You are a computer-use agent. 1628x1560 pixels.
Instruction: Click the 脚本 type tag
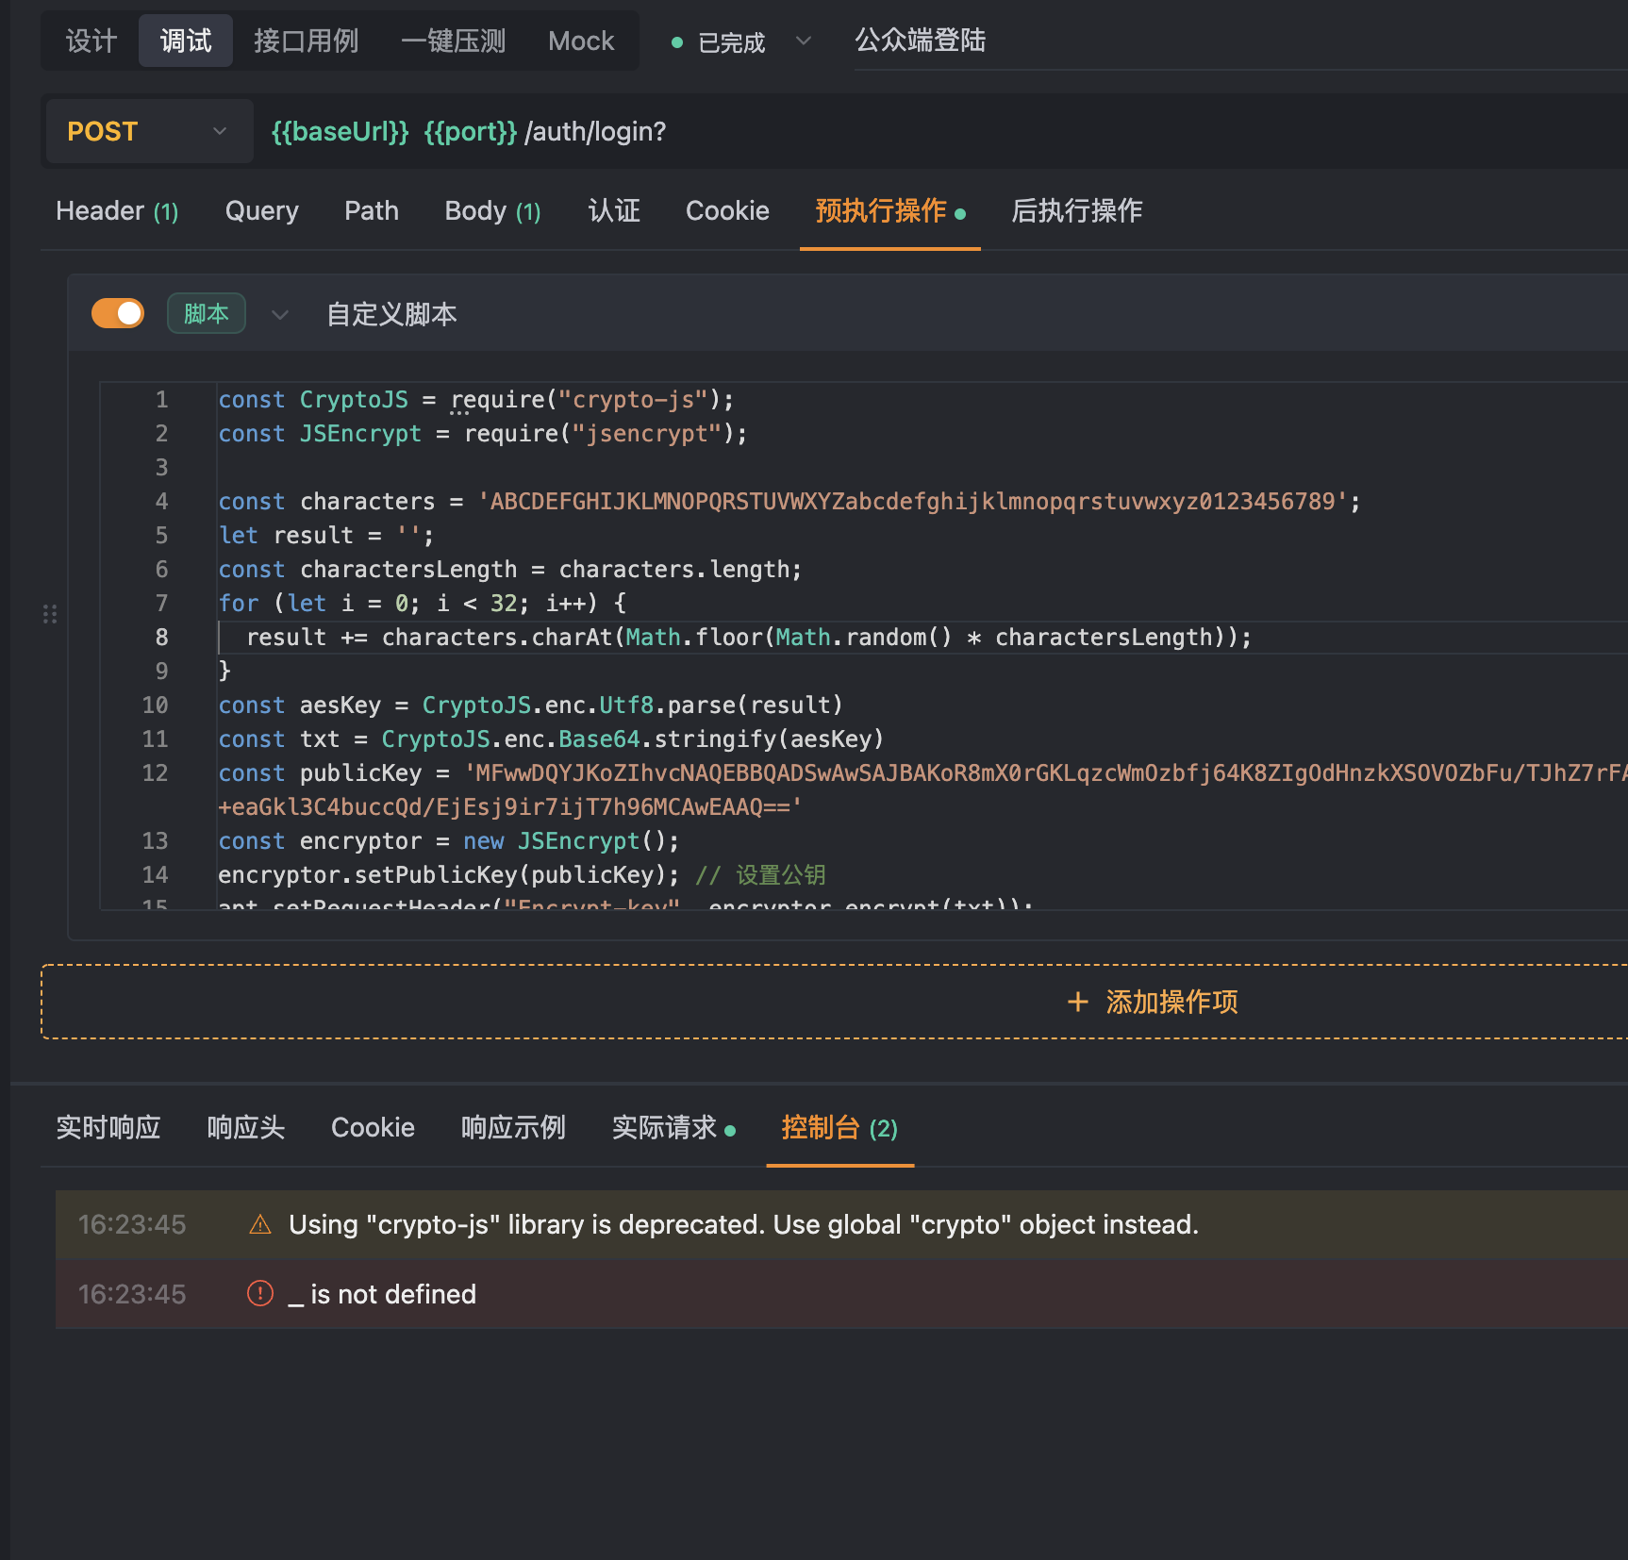207,313
